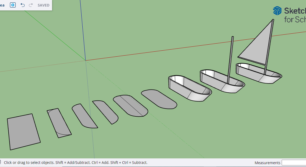This screenshot has height=167, width=306.
Task: Click the Redo arrow icon
Action: [31, 5]
